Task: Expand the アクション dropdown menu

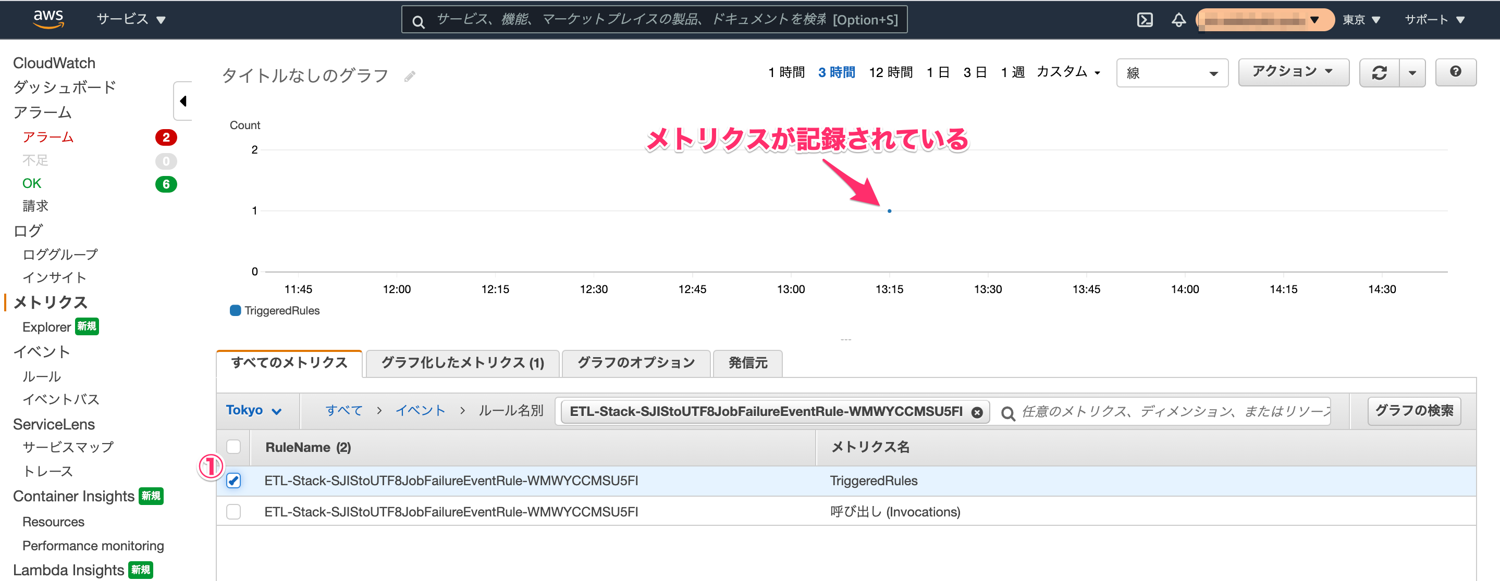Action: (x=1293, y=71)
